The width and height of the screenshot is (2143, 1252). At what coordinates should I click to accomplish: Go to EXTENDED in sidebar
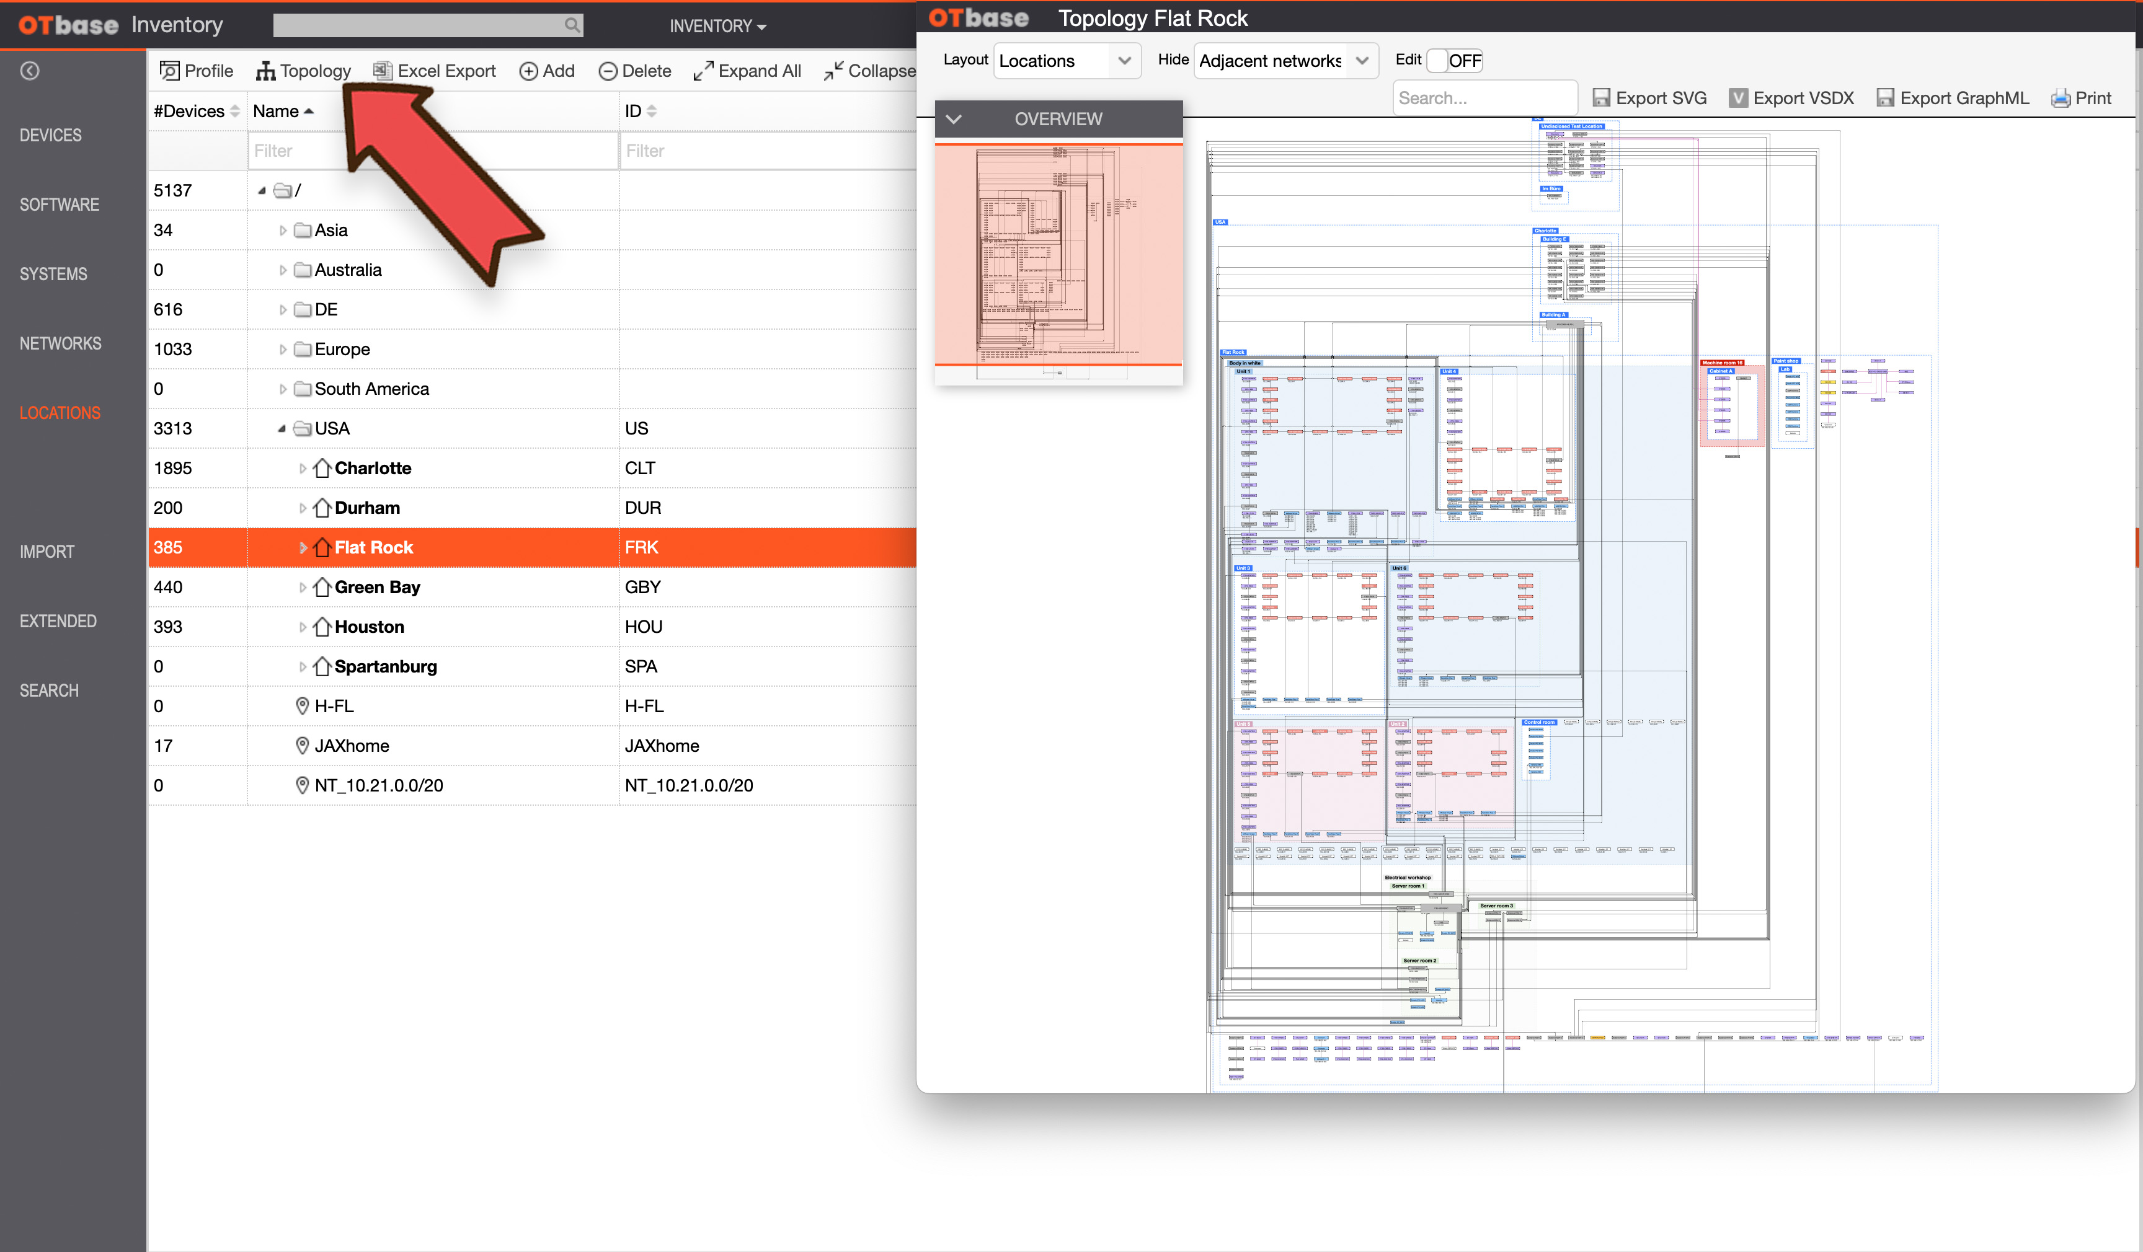pos(58,621)
